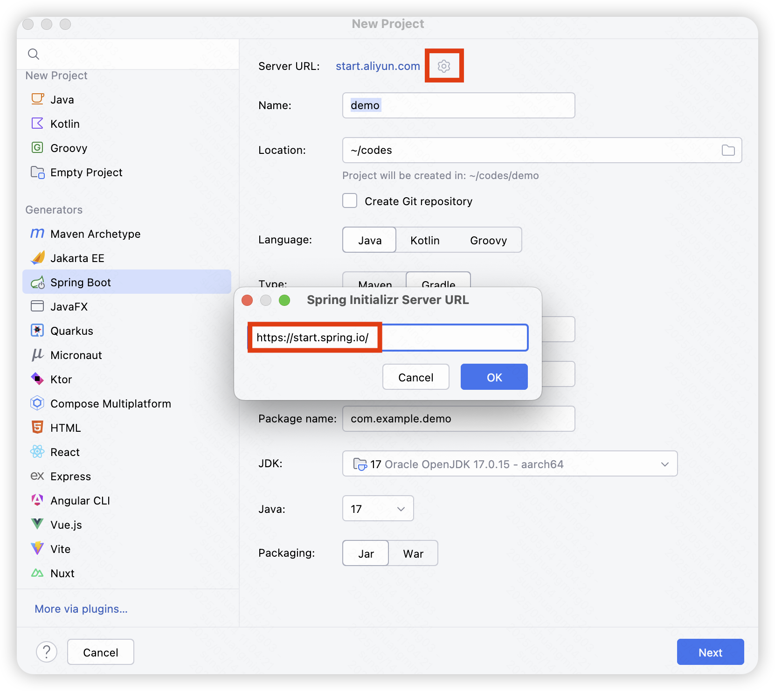The image size is (775, 691).
Task: Click the Jakarta EE sail icon
Action: [37, 257]
